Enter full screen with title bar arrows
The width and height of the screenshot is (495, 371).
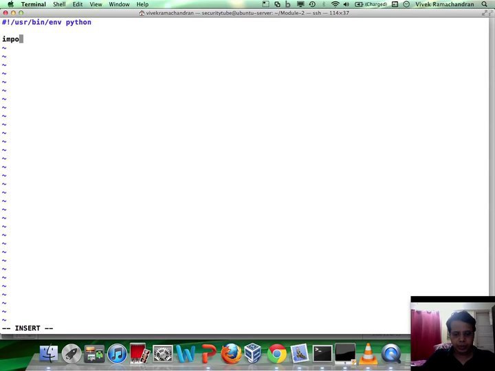pos(484,13)
